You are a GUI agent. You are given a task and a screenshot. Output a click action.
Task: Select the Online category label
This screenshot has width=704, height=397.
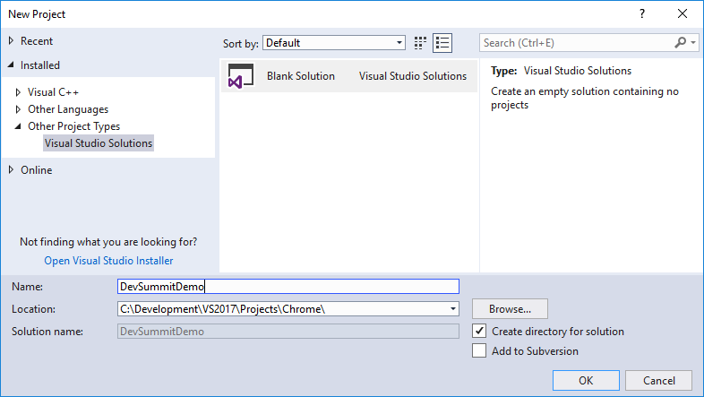(37, 169)
